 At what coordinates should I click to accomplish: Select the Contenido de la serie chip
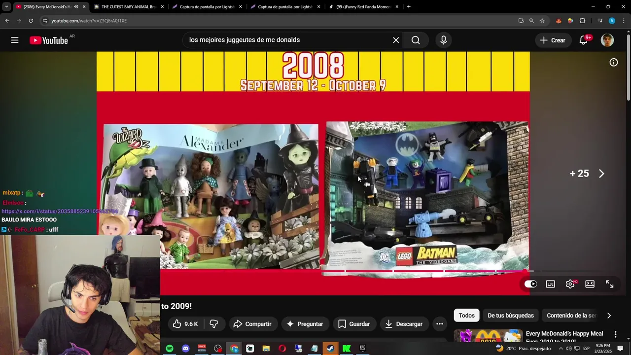tap(571, 316)
